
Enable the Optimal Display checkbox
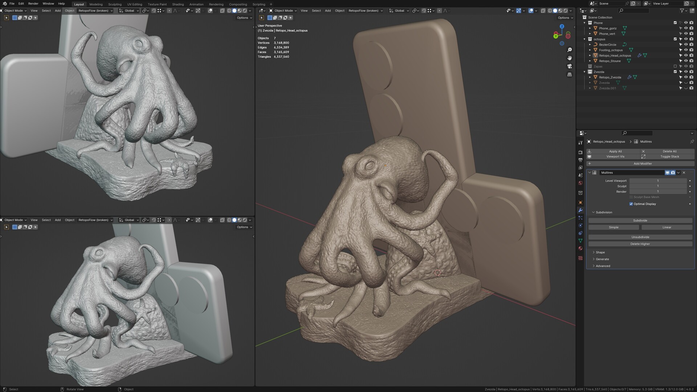[631, 204]
